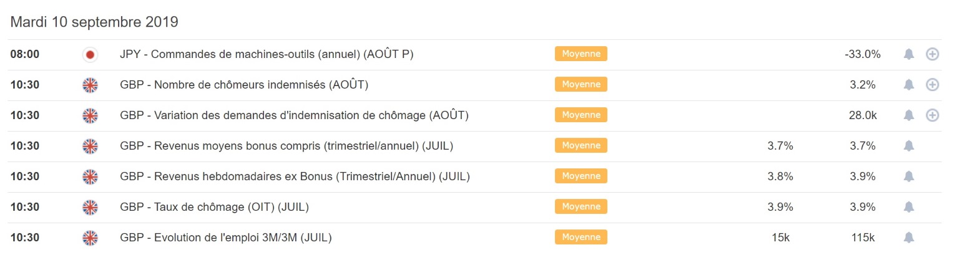Toggle bell for Taux de chômage (OIT)

coord(909,207)
